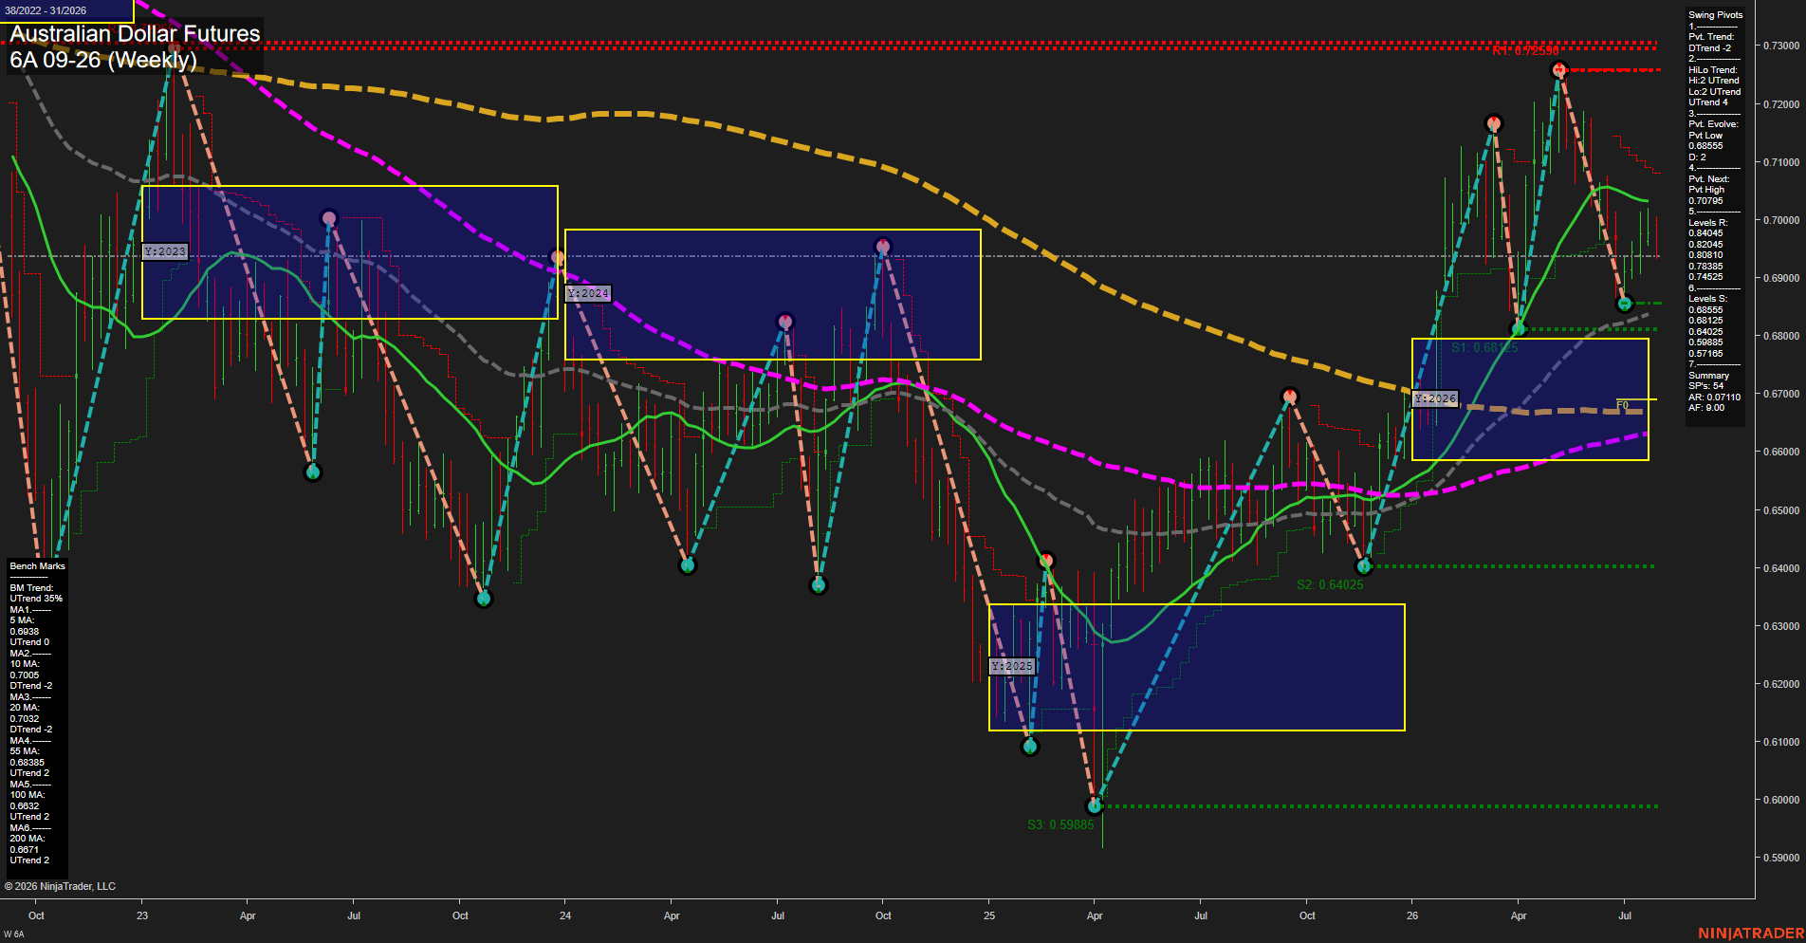Click the AF: 9.00 summary line
Screen dimensions: 1806x943
coord(1706,408)
